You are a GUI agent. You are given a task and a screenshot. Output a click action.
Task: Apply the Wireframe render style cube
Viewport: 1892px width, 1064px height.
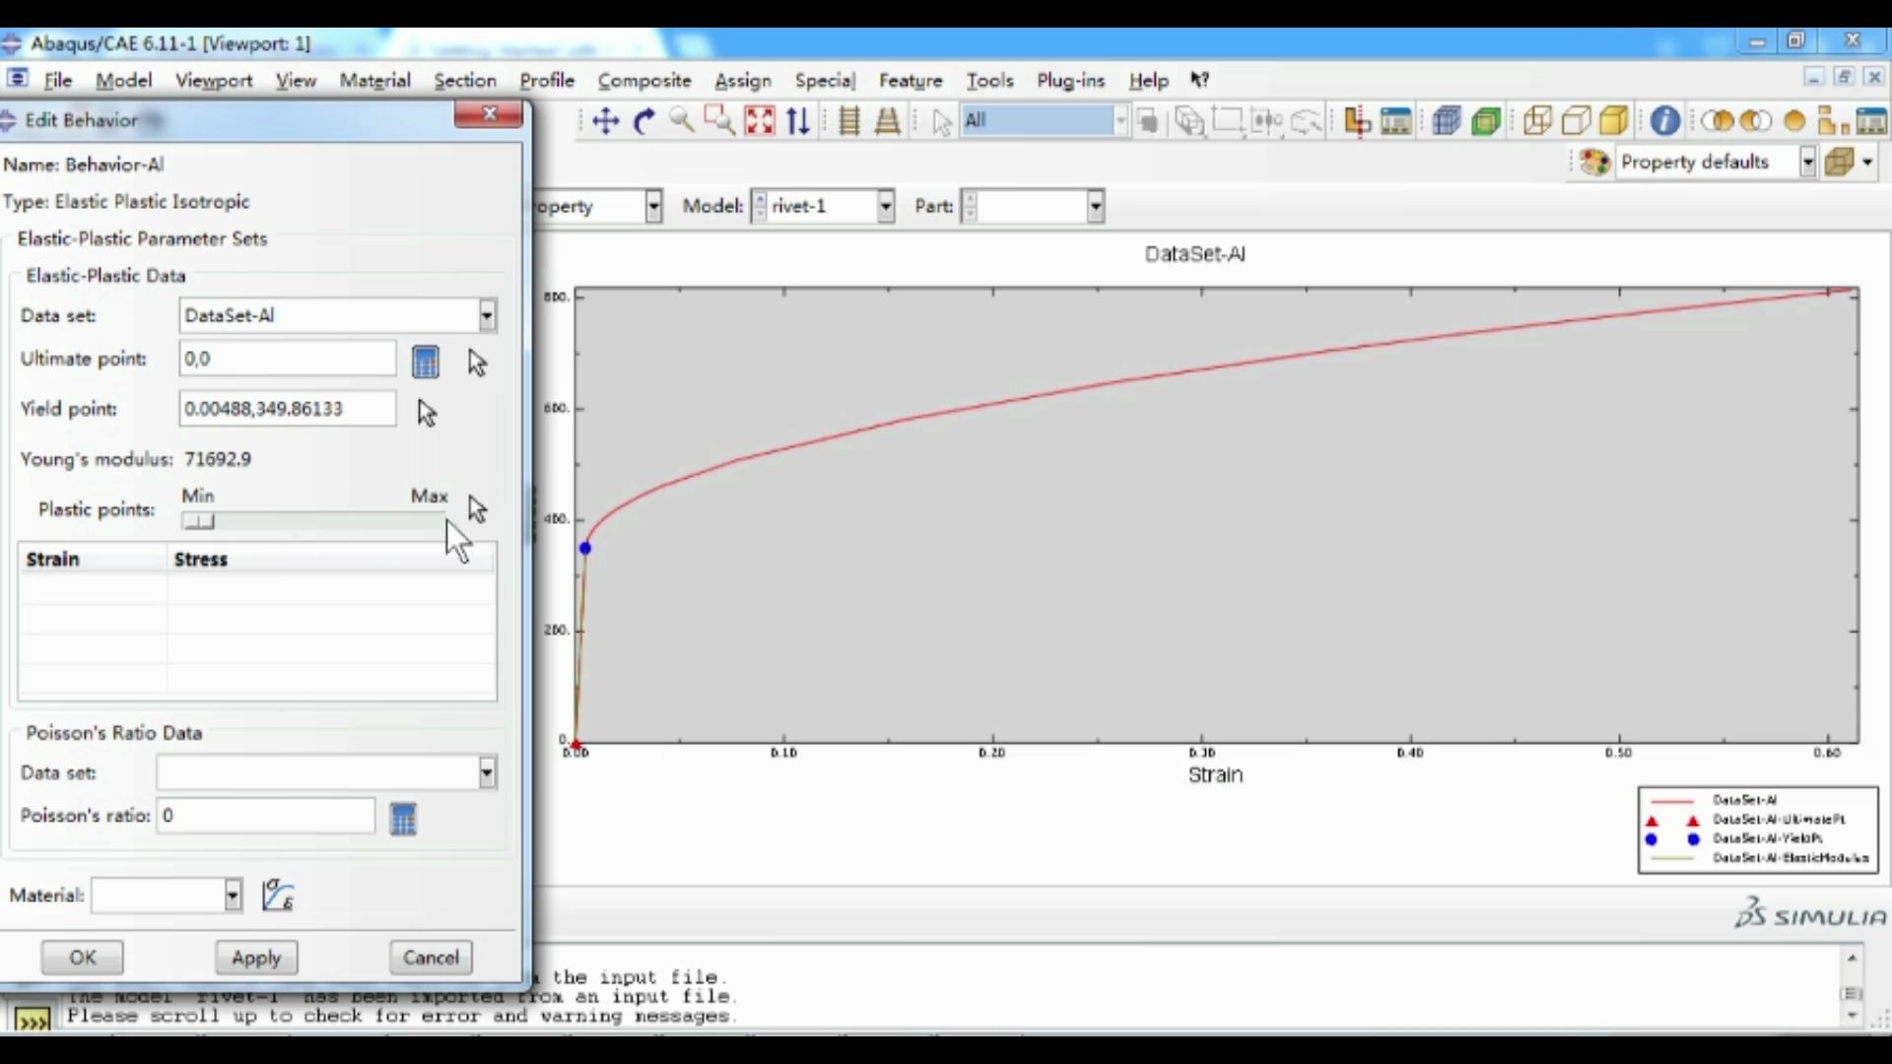(x=1537, y=121)
